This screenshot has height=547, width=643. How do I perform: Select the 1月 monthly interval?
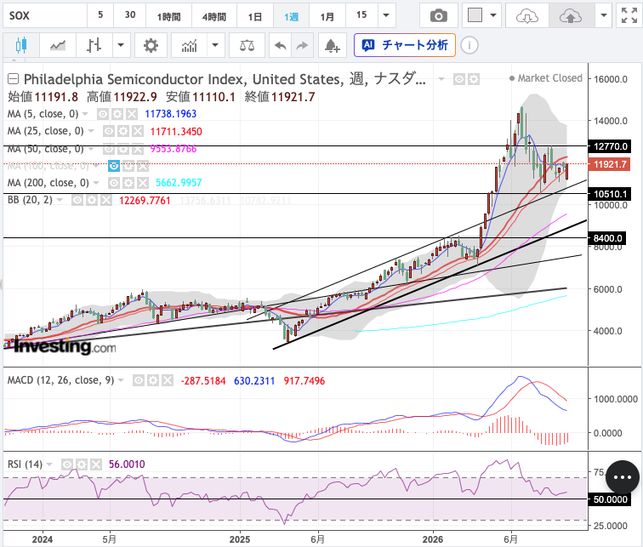pos(327,16)
